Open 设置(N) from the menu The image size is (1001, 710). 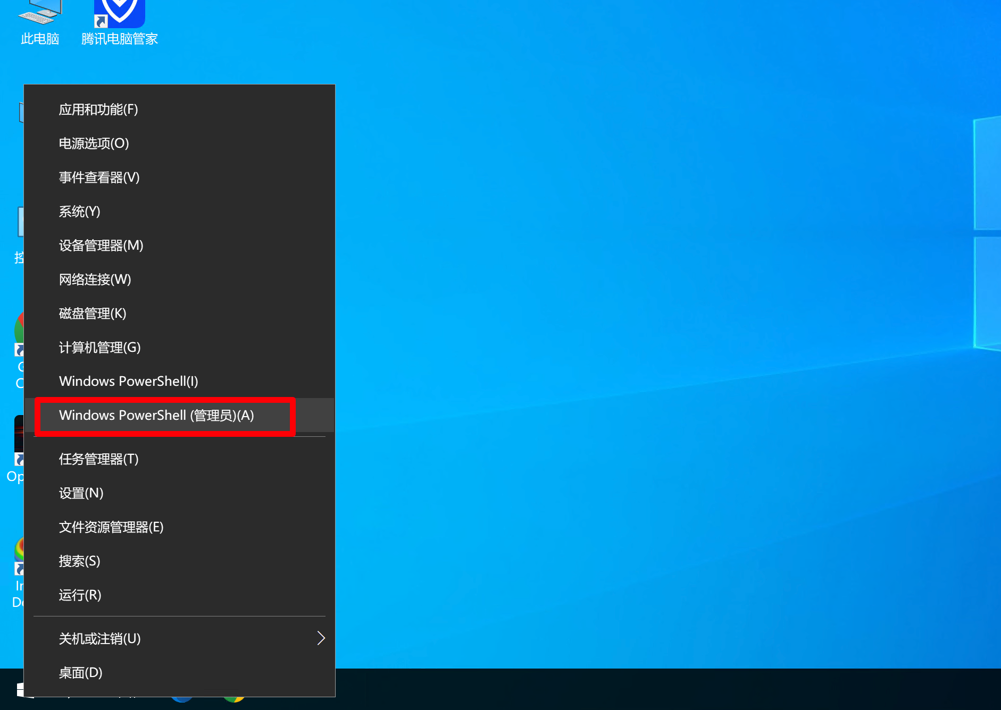click(180, 493)
